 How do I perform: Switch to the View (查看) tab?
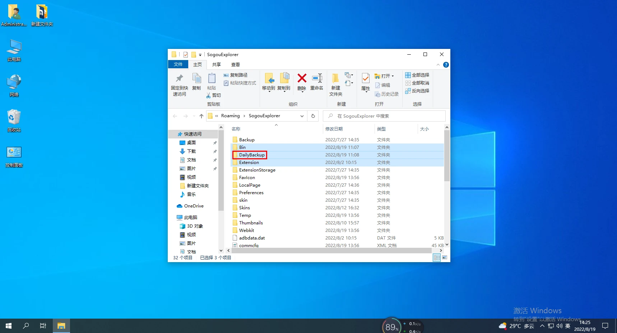[236, 65]
